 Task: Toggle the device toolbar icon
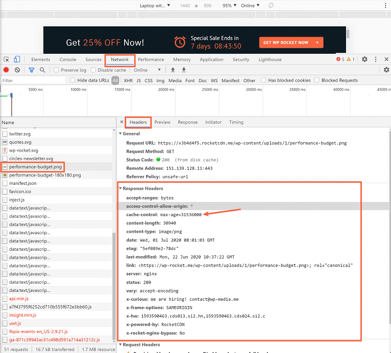[17, 59]
